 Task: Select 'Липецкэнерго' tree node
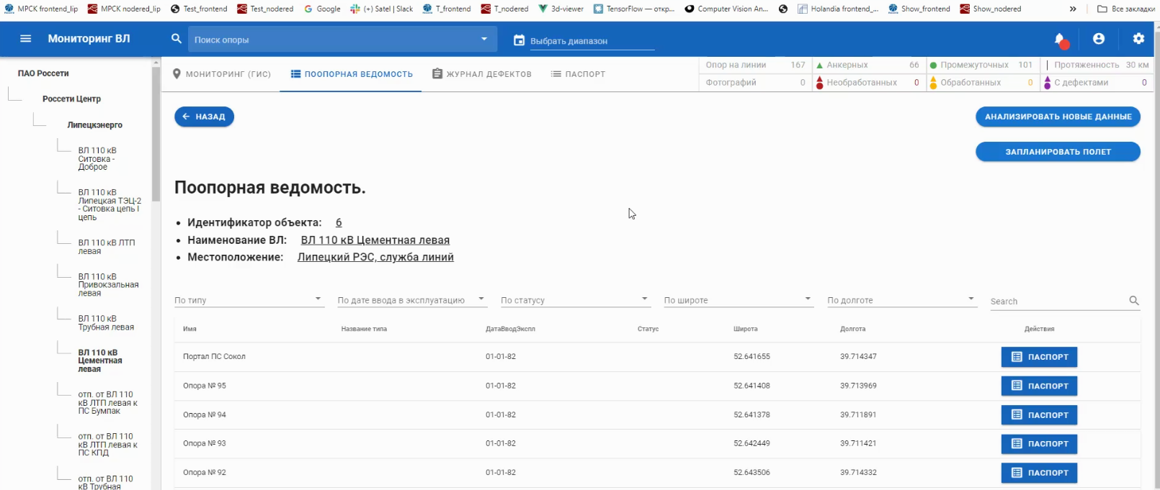[95, 125]
